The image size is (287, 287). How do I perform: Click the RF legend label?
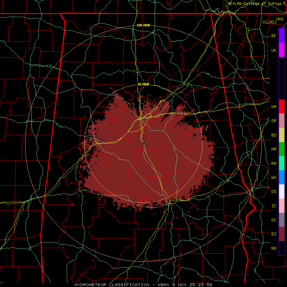[274, 36]
